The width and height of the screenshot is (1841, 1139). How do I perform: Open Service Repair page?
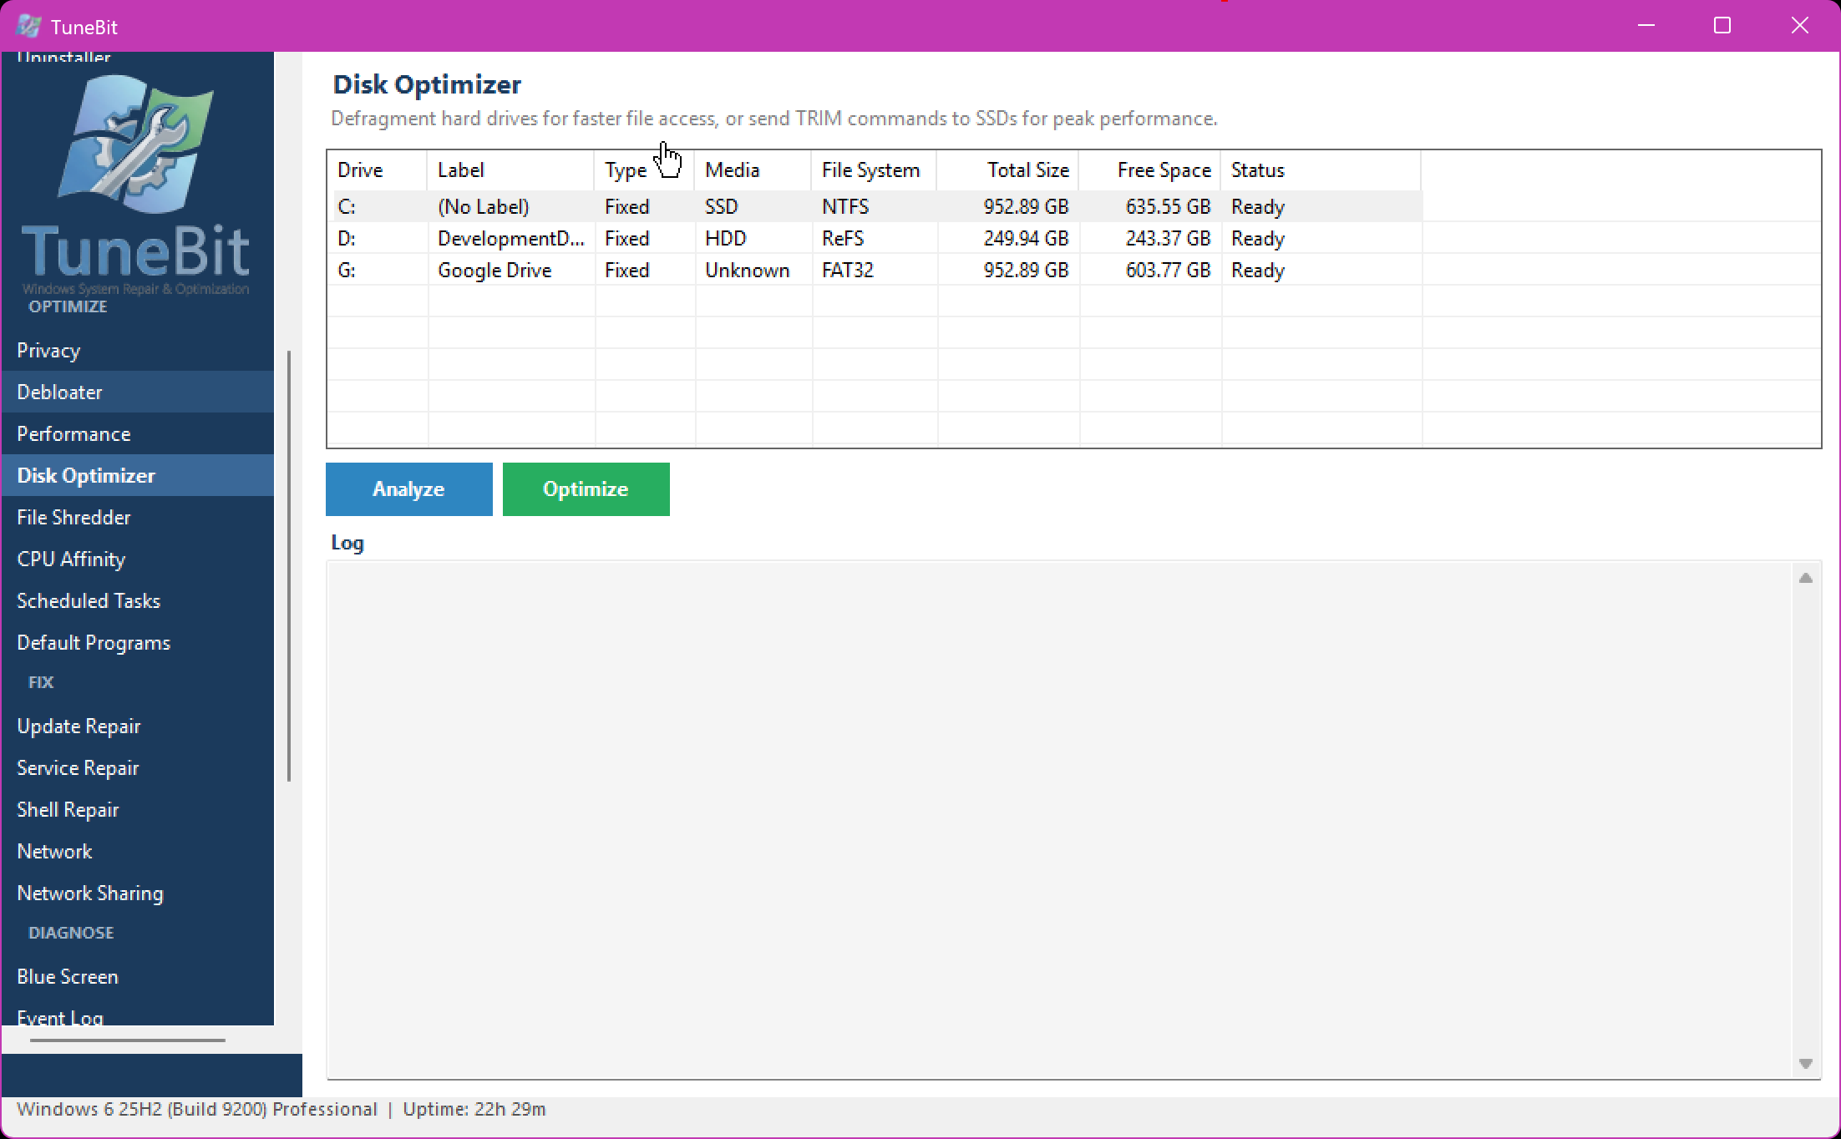pyautogui.click(x=137, y=767)
